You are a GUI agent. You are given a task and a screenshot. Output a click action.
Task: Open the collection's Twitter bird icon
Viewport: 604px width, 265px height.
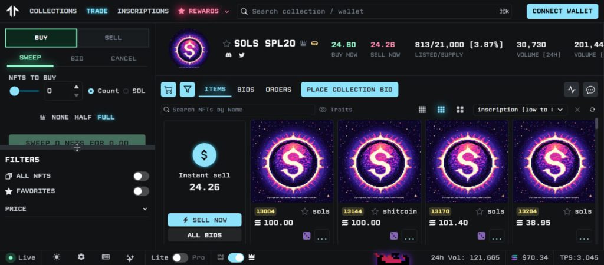coord(241,55)
